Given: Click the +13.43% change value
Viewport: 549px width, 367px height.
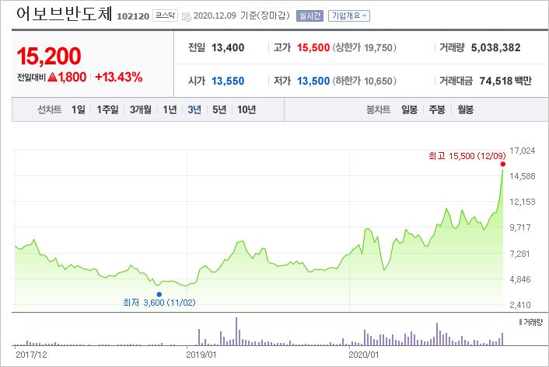Looking at the screenshot, I should (x=119, y=77).
